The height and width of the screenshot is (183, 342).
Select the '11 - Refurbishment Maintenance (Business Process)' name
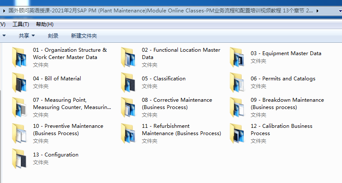[x=181, y=130]
